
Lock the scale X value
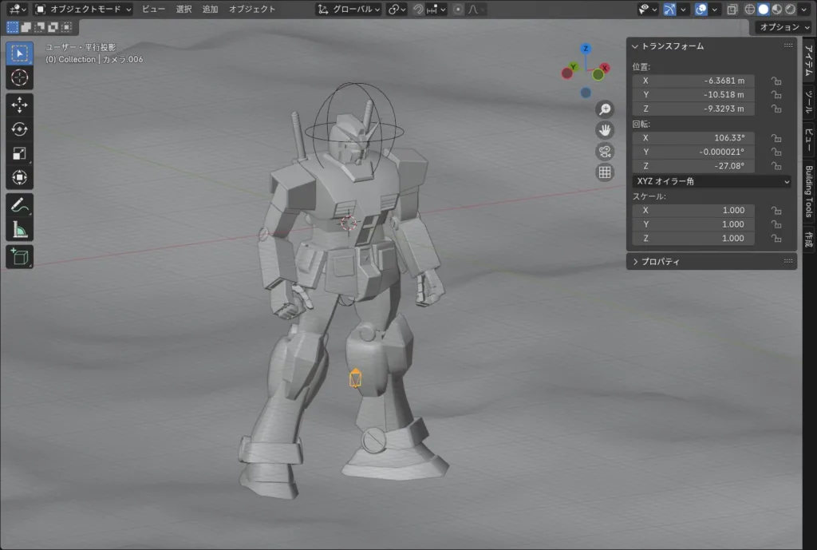pos(776,210)
